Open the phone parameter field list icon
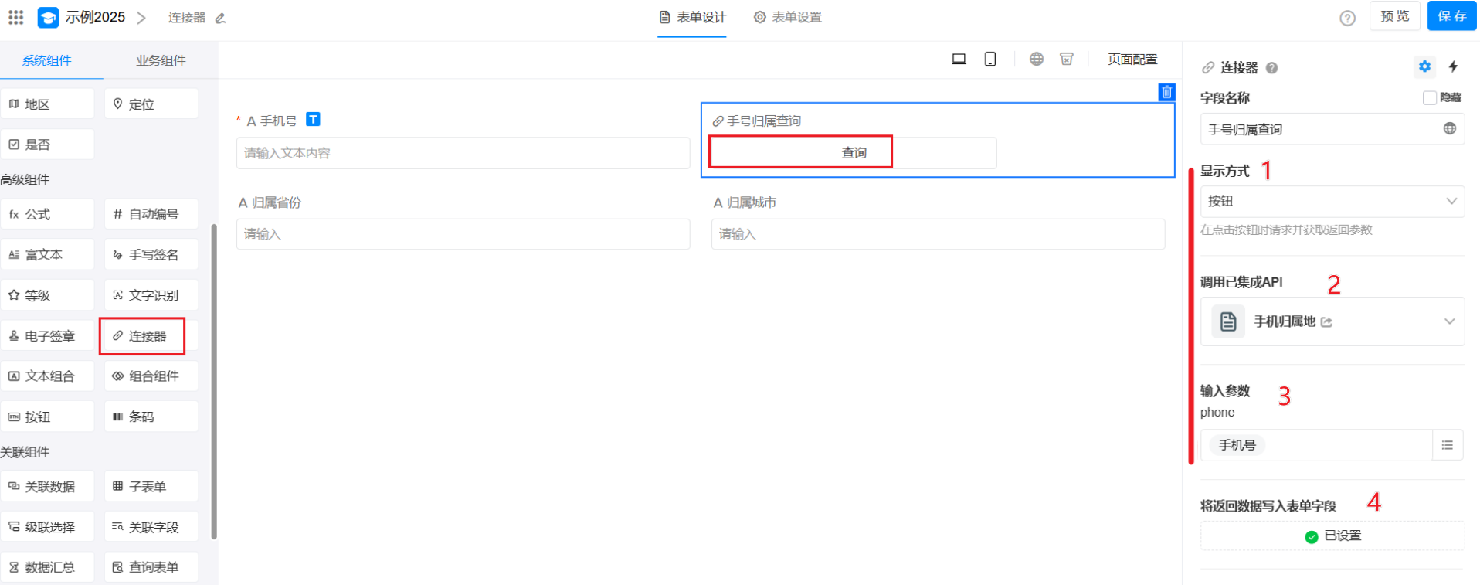The width and height of the screenshot is (1480, 585). pyautogui.click(x=1447, y=445)
